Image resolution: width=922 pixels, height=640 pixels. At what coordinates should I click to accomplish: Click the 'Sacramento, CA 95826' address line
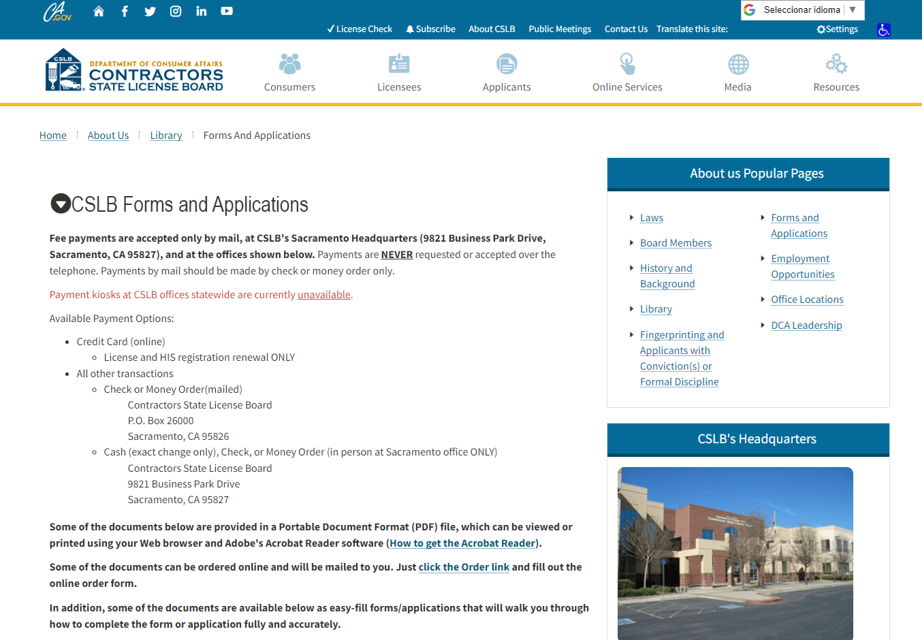coord(178,436)
